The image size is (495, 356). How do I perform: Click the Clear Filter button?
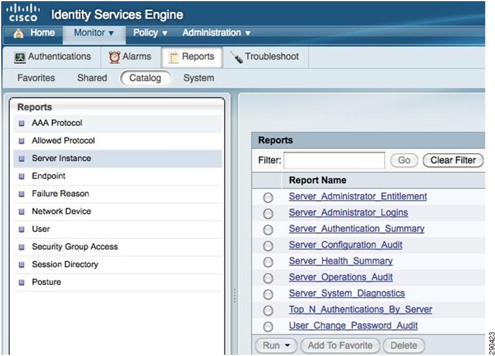453,160
